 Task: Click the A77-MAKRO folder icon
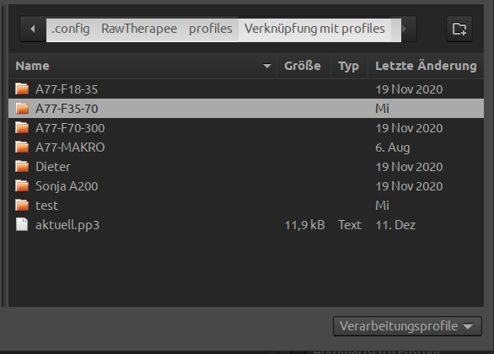click(x=22, y=147)
